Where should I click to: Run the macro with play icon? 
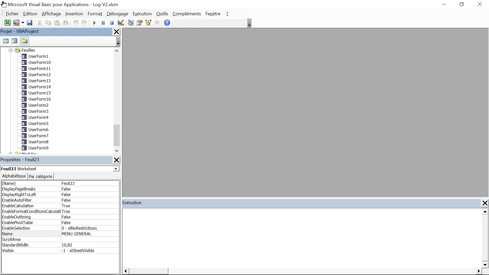pyautogui.click(x=94, y=23)
